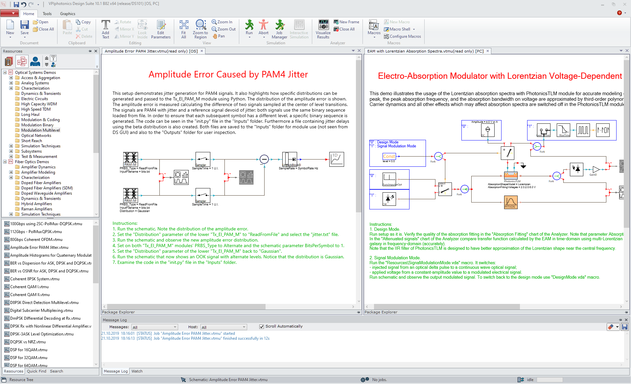Click New Frame in Analyzer group

pos(346,22)
